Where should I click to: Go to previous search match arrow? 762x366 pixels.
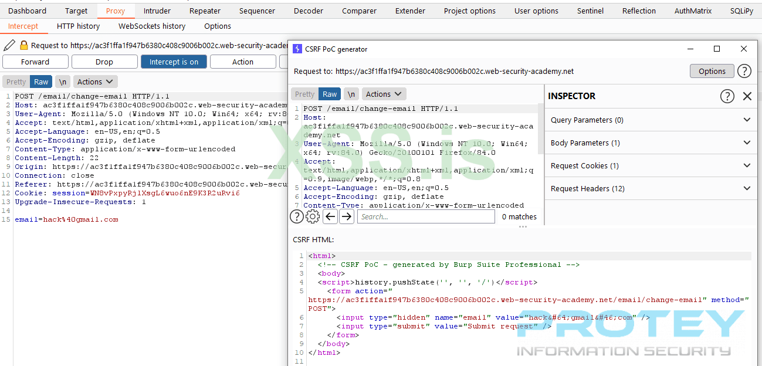(330, 216)
